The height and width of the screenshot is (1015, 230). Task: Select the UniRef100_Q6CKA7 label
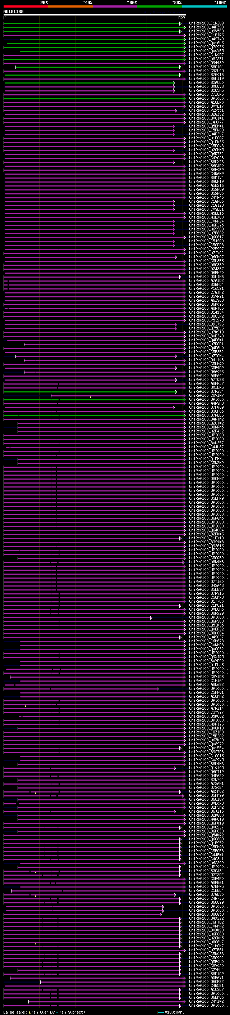(x=206, y=257)
